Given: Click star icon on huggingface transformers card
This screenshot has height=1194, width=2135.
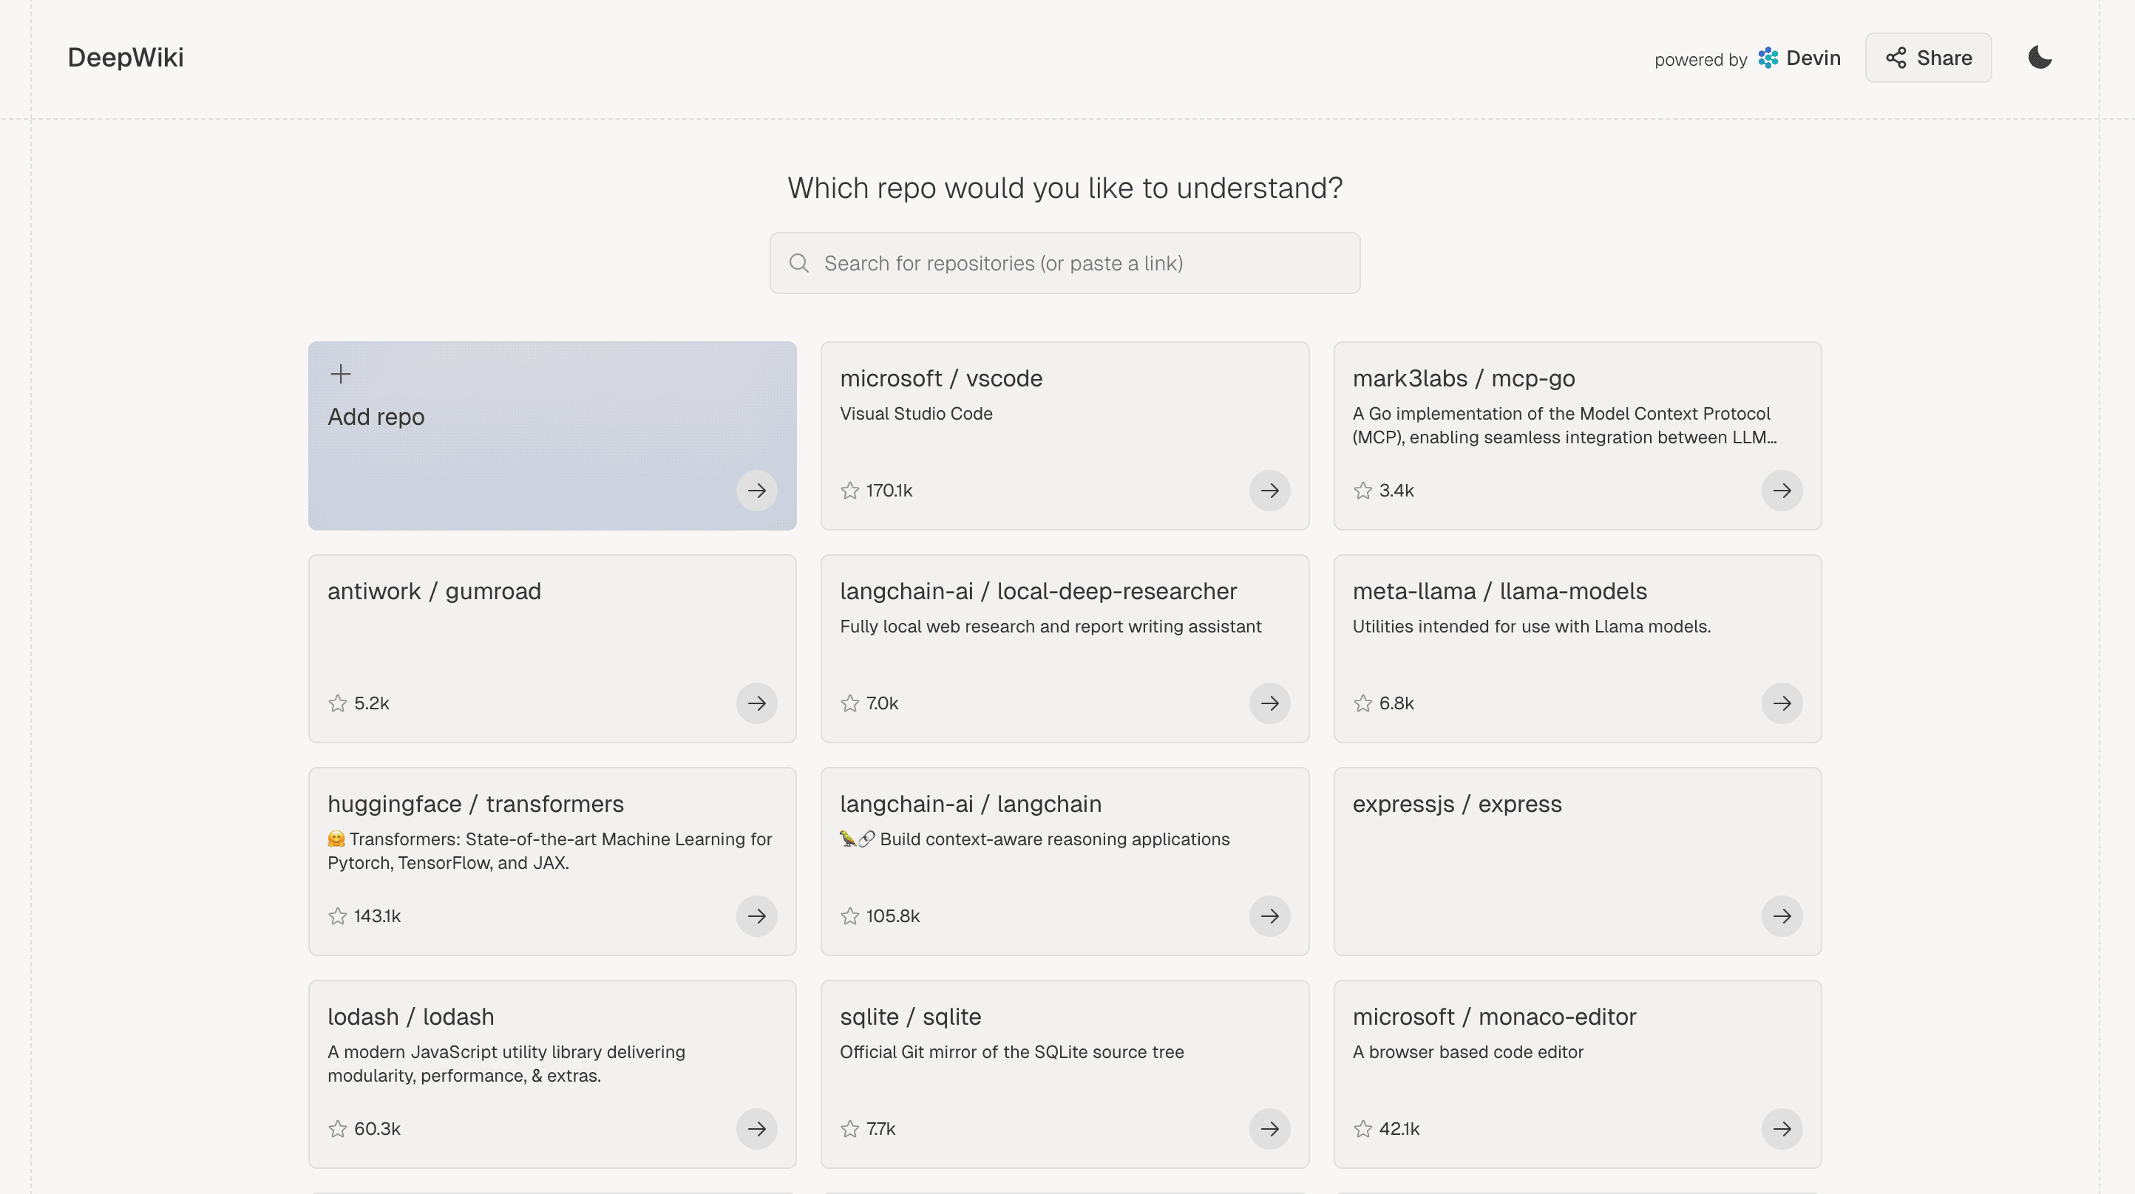Looking at the screenshot, I should [x=337, y=915].
